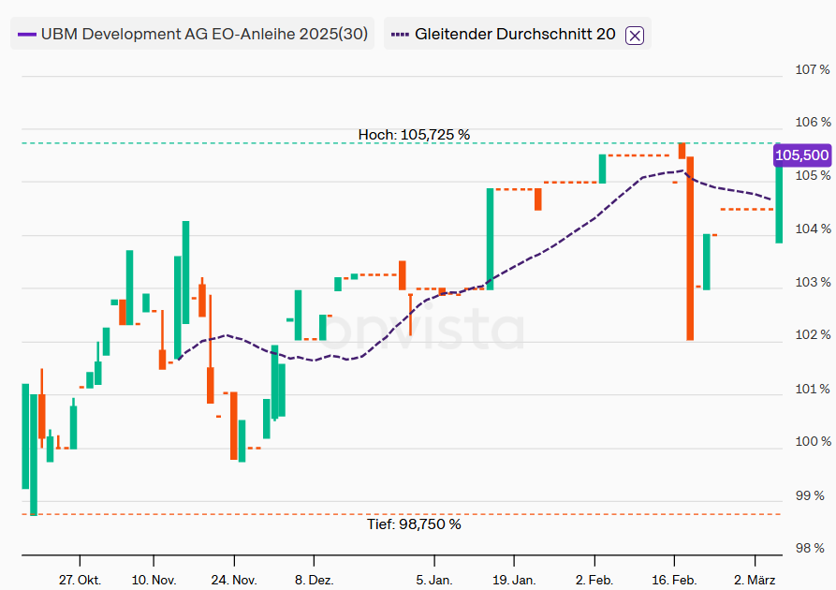Click the 8. Dez. date axis label
This screenshot has width=836, height=590.
tap(314, 580)
